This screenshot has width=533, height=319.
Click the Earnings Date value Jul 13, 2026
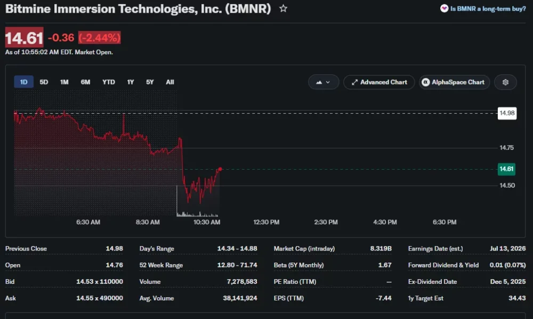[508, 248]
